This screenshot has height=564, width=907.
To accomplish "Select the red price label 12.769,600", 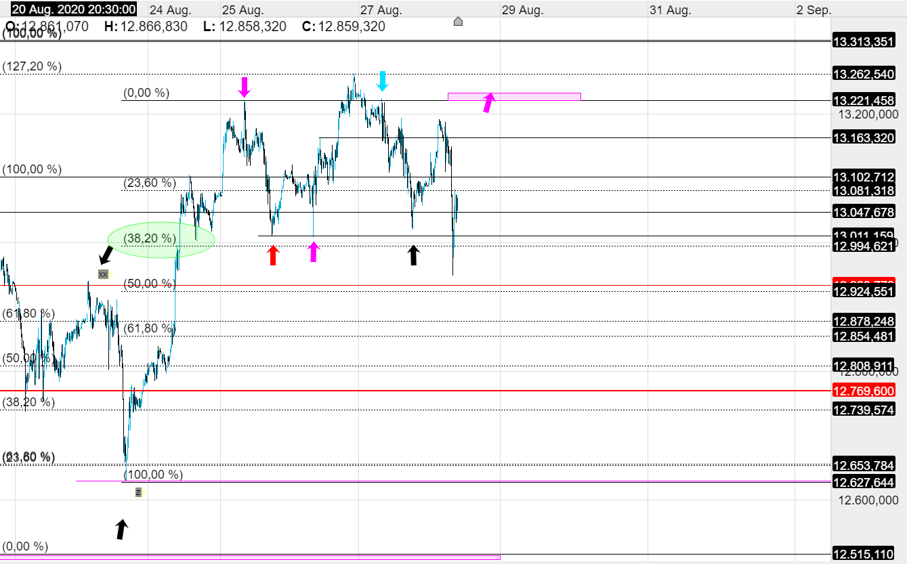I will [864, 391].
